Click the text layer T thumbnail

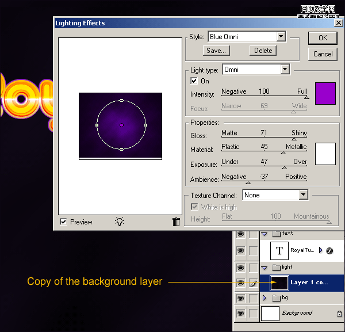pos(279,250)
